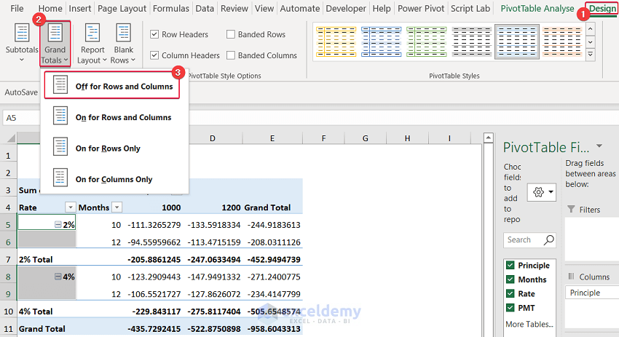Uncheck the Rate field checkbox
The width and height of the screenshot is (619, 337).
[510, 293]
